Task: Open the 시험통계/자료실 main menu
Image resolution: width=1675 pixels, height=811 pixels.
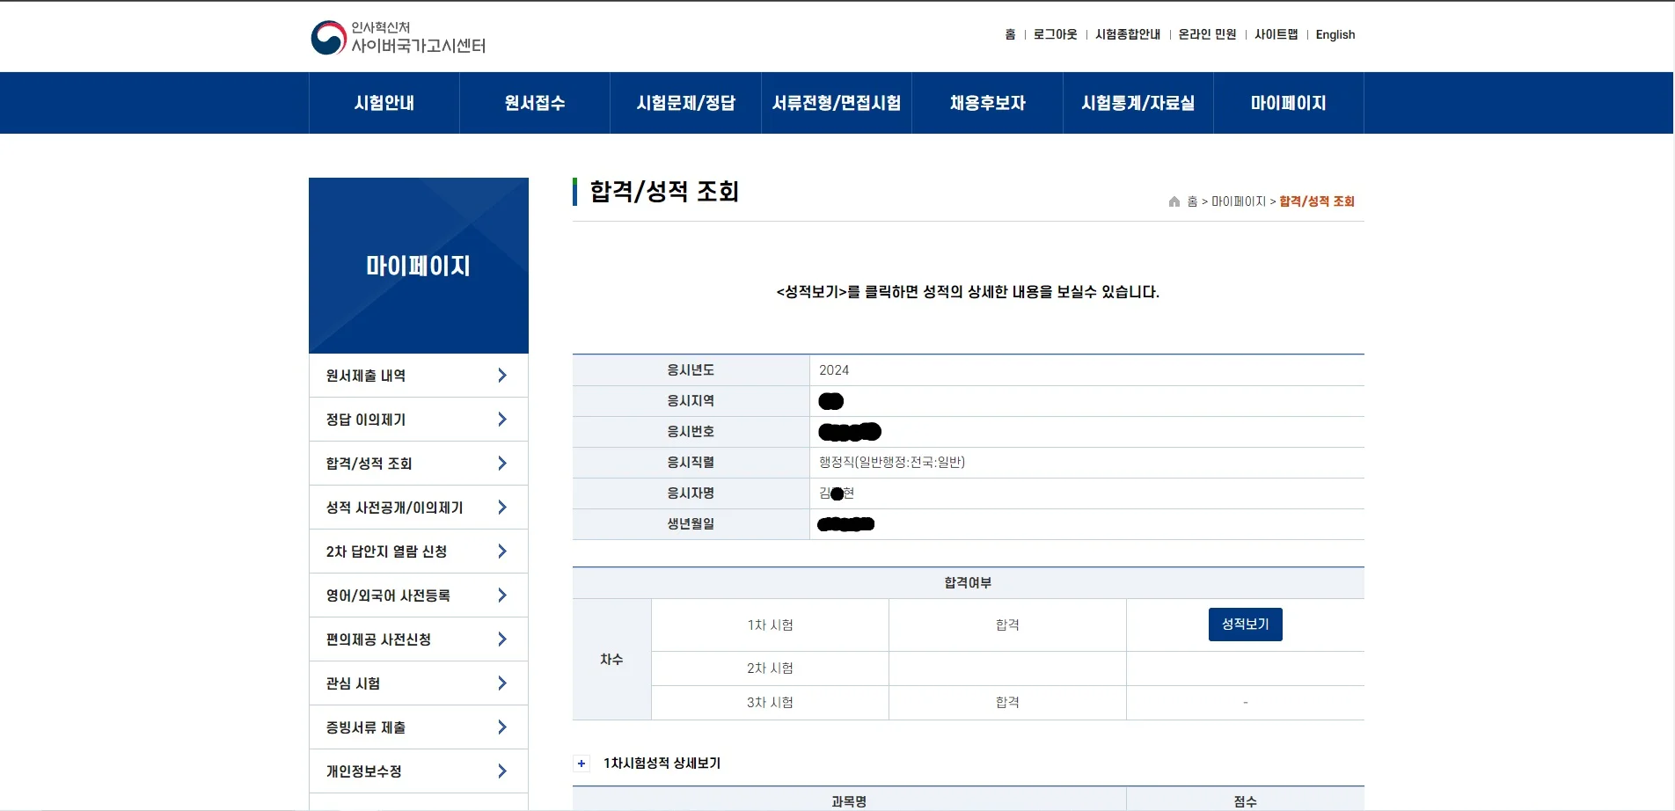Action: coord(1138,103)
